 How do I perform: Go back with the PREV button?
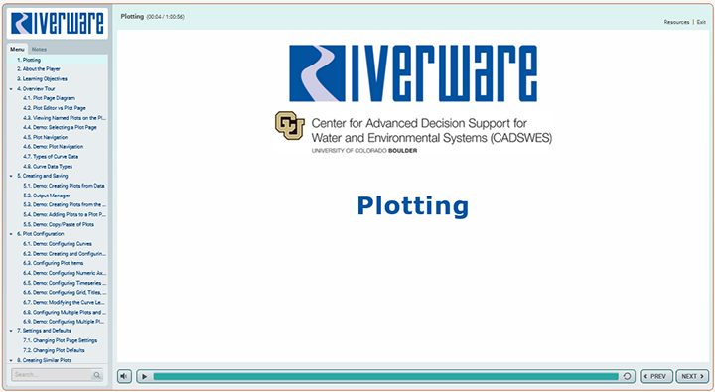656,376
